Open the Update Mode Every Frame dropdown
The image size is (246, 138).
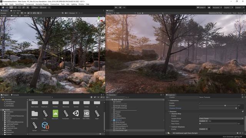221,118
